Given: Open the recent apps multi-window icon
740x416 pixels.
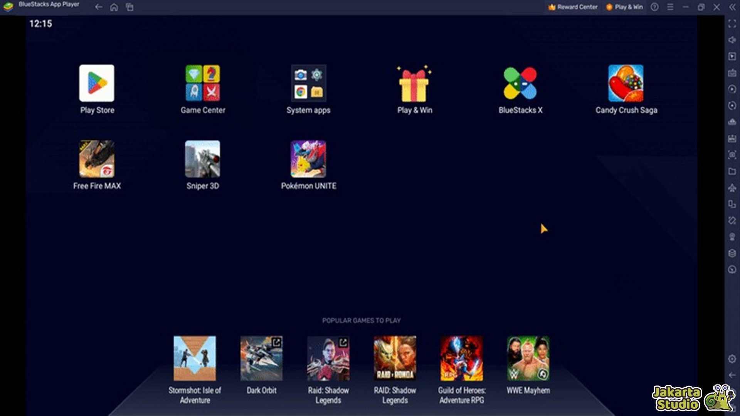Looking at the screenshot, I should 129,7.
